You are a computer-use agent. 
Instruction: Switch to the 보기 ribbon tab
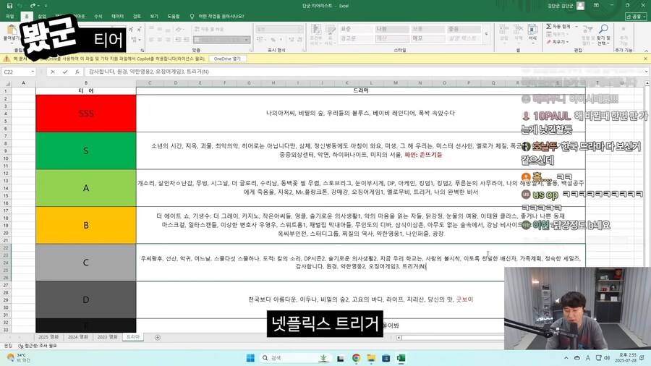coord(154,16)
